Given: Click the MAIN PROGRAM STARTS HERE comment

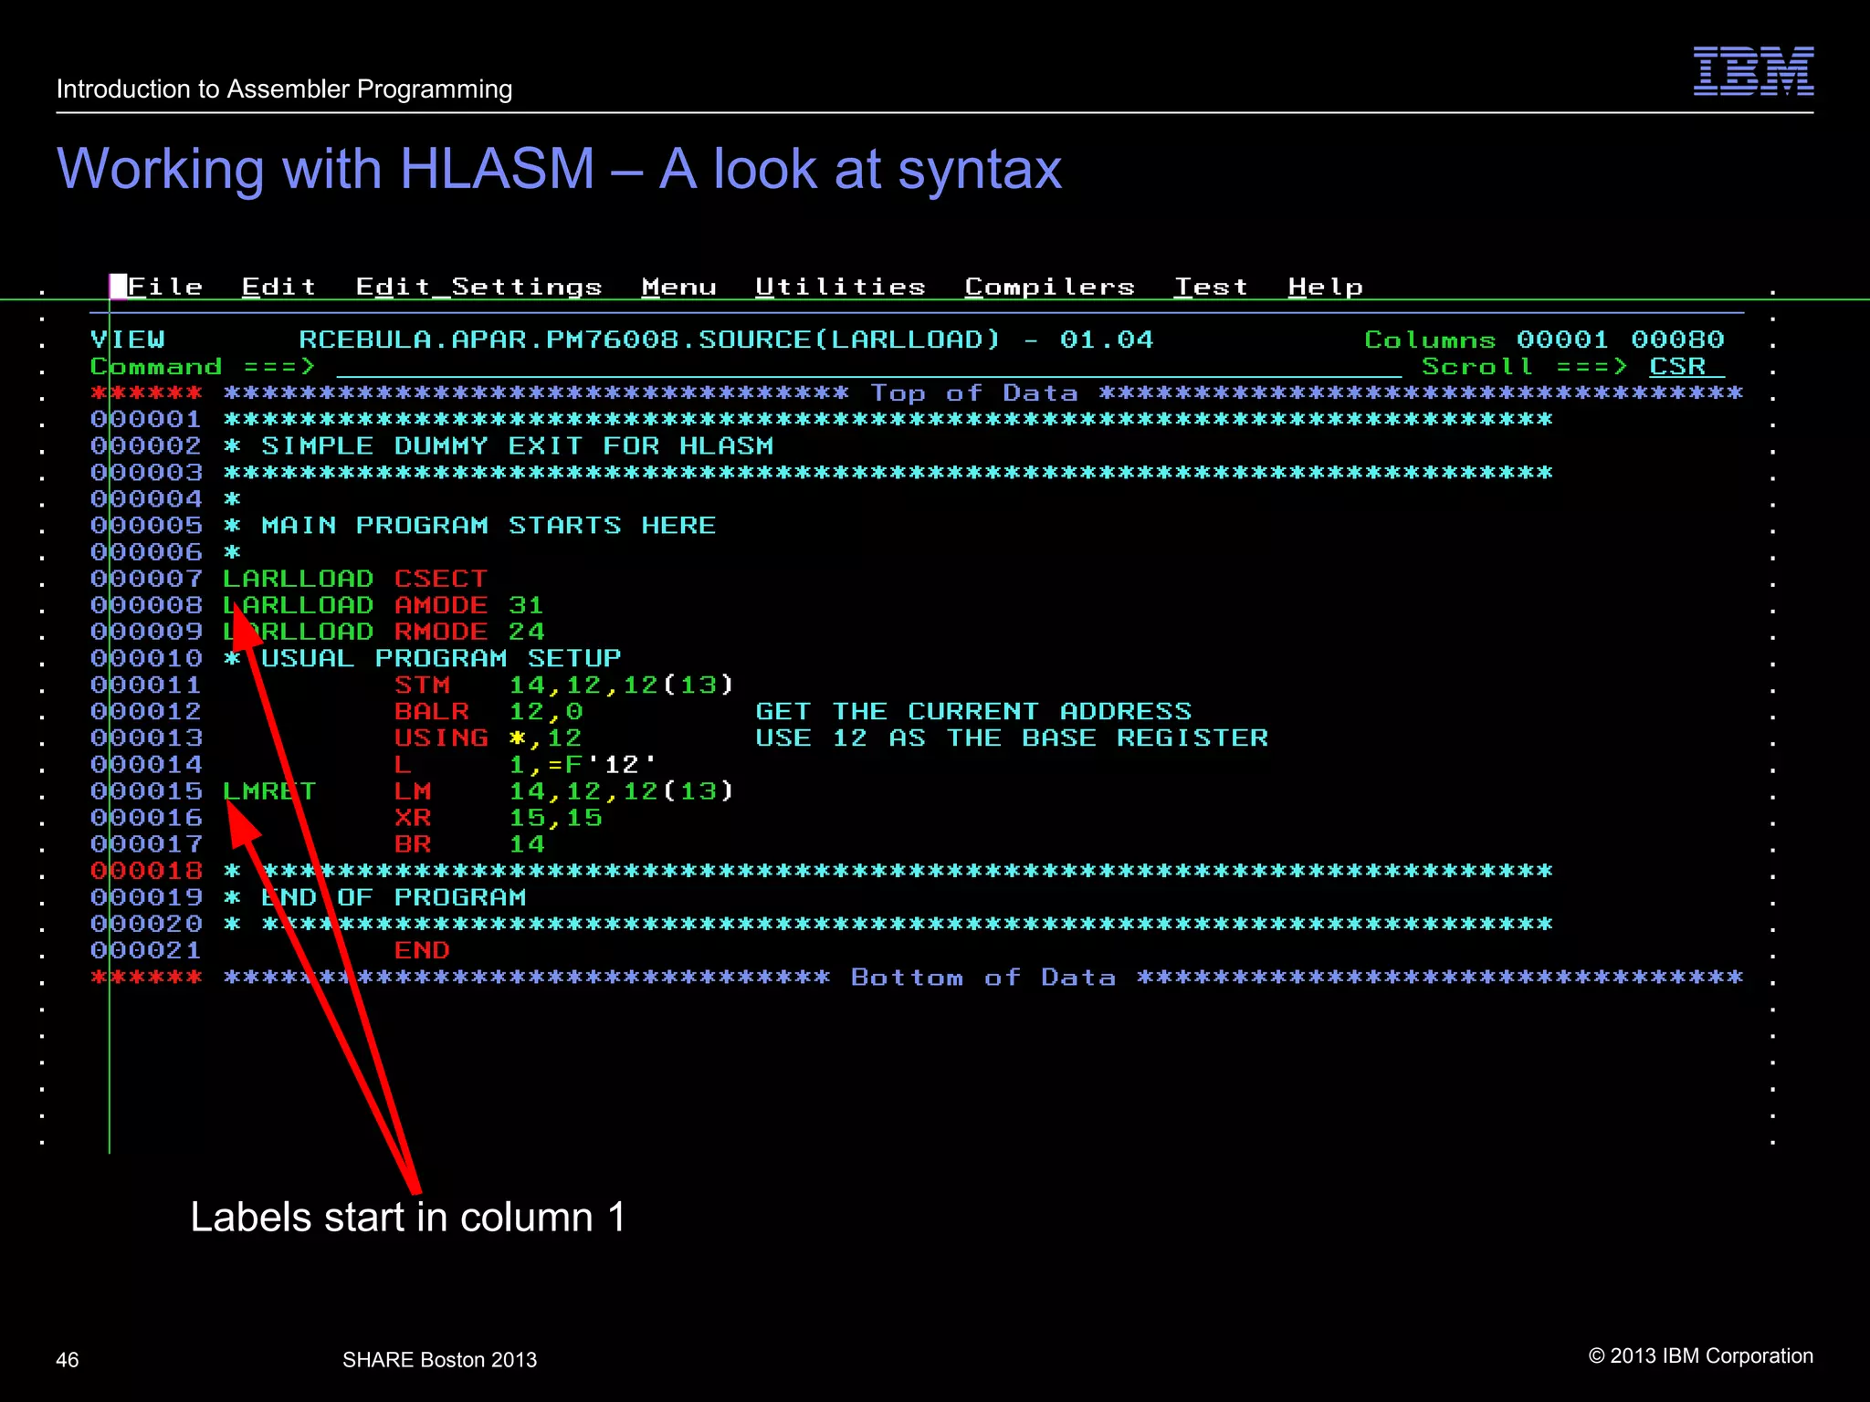Looking at the screenshot, I should [489, 526].
